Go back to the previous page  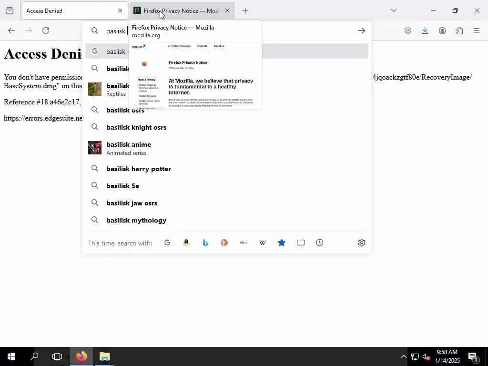(x=11, y=30)
